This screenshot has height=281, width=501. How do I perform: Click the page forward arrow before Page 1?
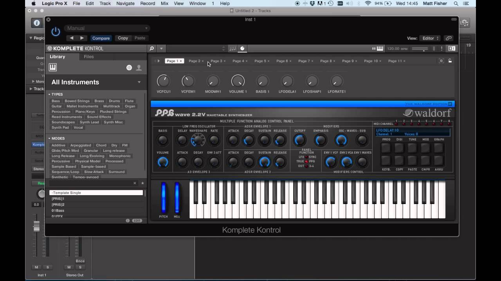pos(159,61)
